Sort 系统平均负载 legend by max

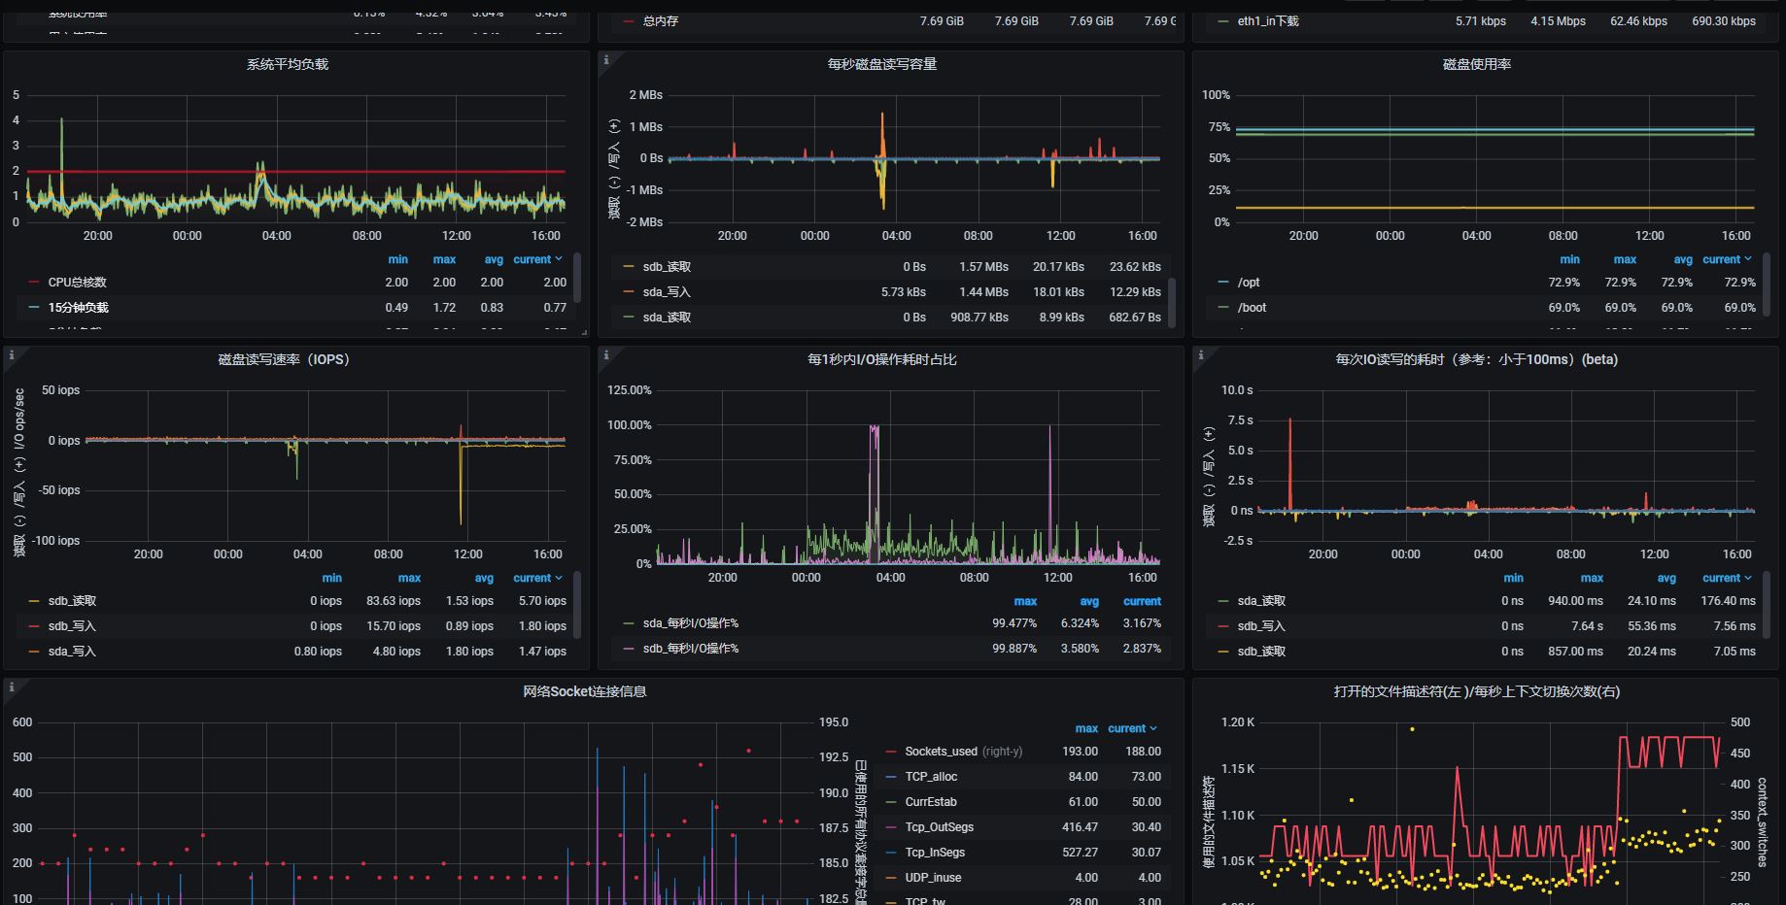click(444, 259)
